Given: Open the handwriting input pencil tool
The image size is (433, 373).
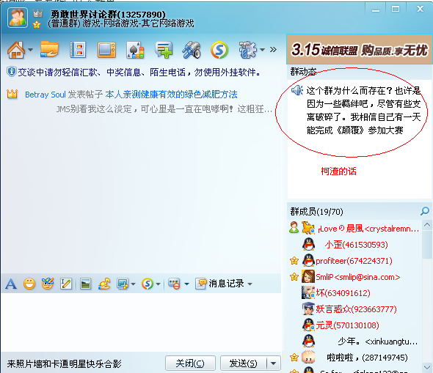Looking at the screenshot, I should click(66, 284).
